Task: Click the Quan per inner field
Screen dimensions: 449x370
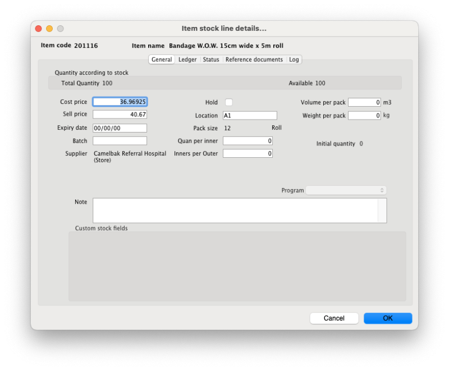Action: click(x=248, y=141)
